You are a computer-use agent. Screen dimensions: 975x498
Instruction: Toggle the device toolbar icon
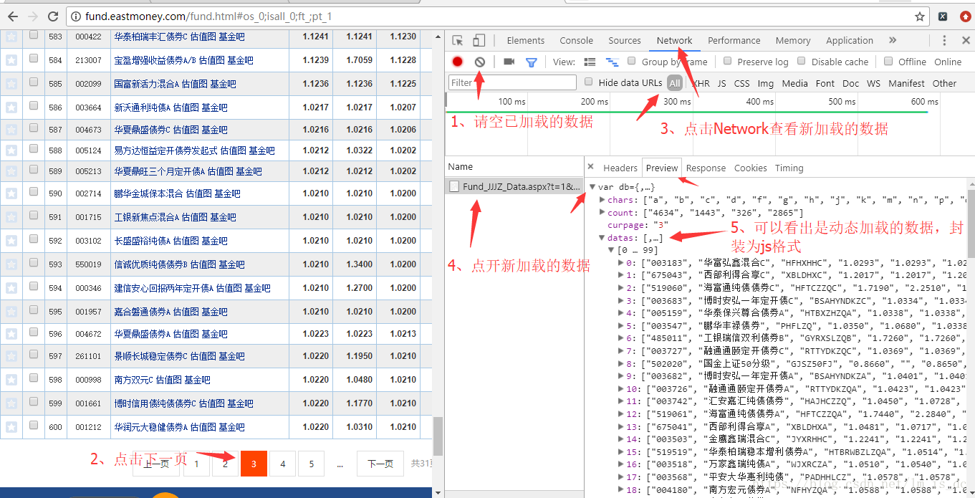[479, 41]
